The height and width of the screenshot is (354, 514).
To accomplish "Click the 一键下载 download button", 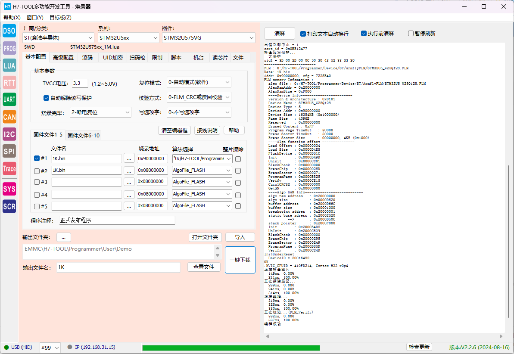I will 240,260.
